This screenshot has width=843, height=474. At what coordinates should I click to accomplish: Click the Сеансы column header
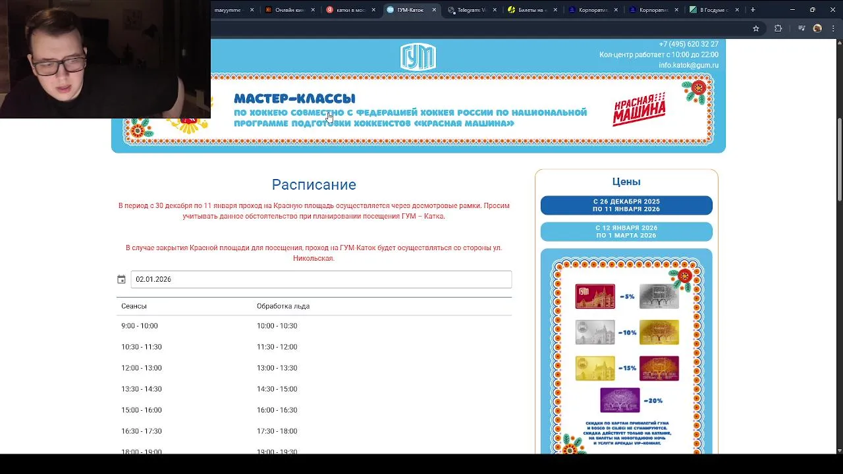pyautogui.click(x=134, y=306)
